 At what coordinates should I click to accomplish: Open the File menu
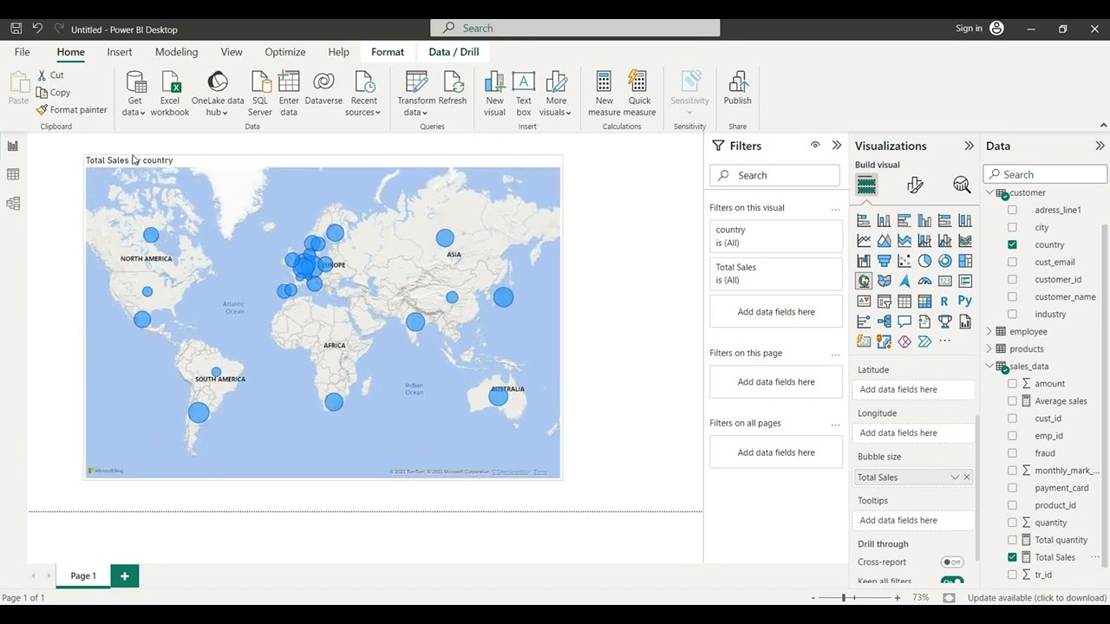(x=22, y=52)
